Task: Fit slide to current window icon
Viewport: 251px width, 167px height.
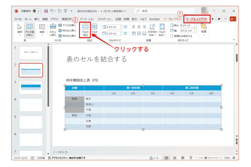Action: click(x=234, y=158)
